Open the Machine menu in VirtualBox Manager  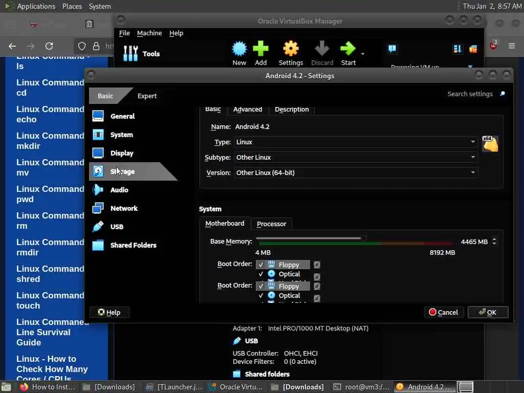[149, 33]
